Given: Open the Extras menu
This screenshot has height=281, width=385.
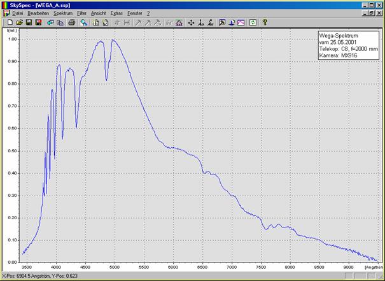Looking at the screenshot, I should (116, 13).
